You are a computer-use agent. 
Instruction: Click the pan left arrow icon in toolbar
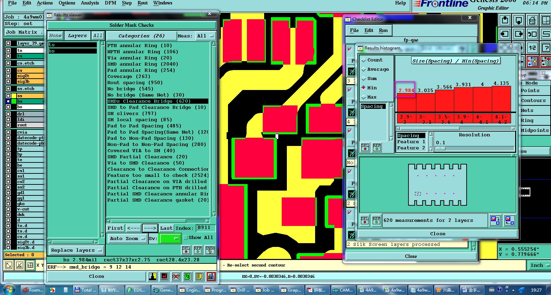(505, 34)
